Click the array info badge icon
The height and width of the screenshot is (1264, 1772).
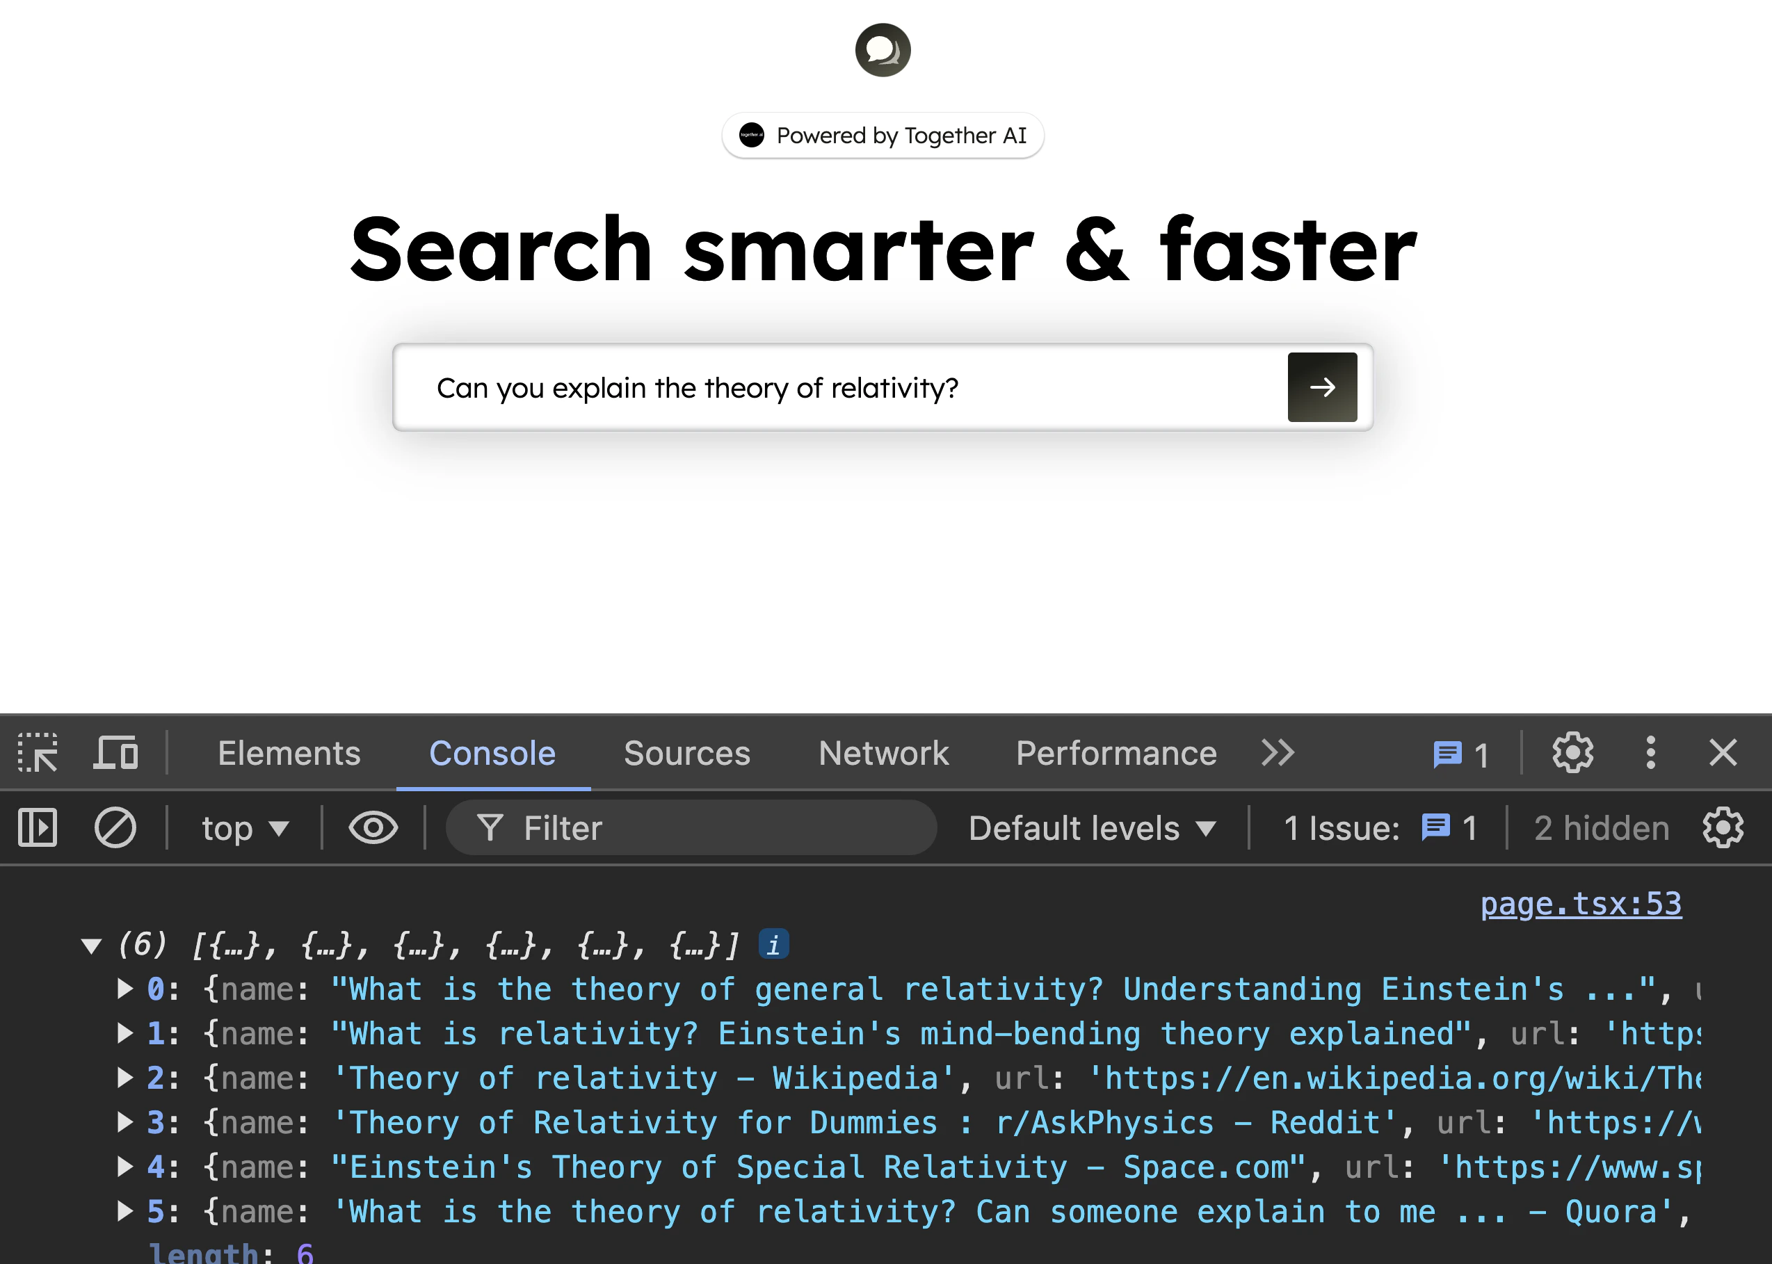pos(773,945)
